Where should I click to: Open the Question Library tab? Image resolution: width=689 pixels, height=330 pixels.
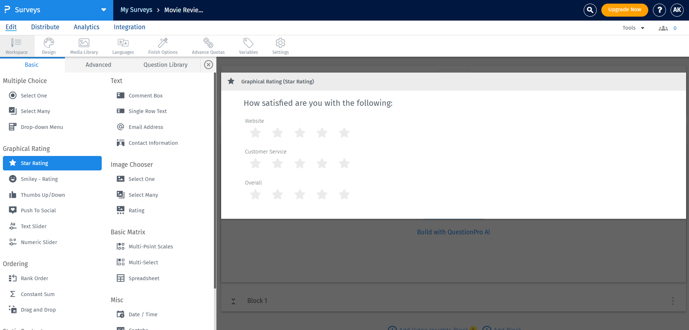point(165,65)
